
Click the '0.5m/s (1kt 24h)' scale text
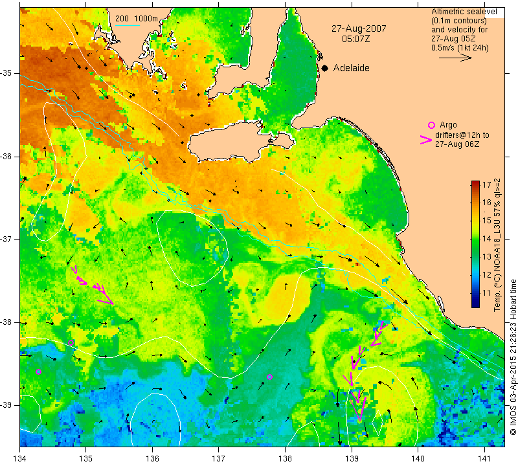460,47
